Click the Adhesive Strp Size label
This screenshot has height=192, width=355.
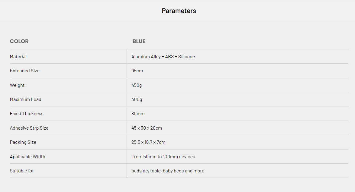29,128
